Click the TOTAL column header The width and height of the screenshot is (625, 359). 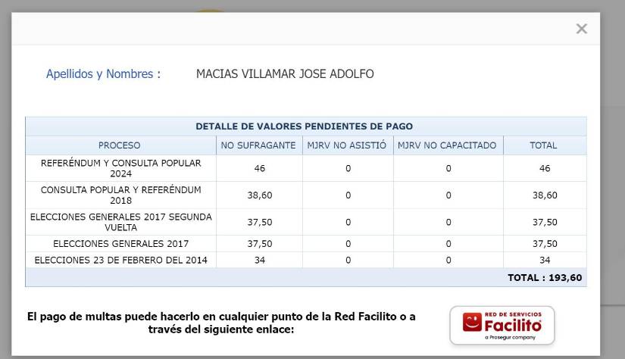[543, 145]
